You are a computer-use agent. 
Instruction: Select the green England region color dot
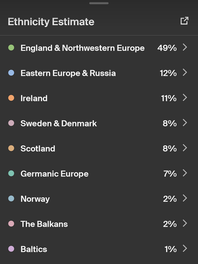click(x=11, y=48)
